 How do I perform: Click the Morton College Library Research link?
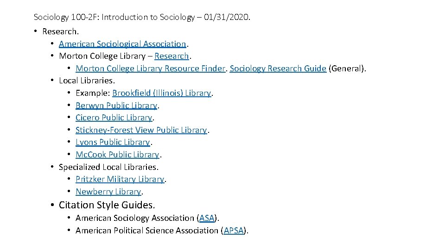(172, 56)
